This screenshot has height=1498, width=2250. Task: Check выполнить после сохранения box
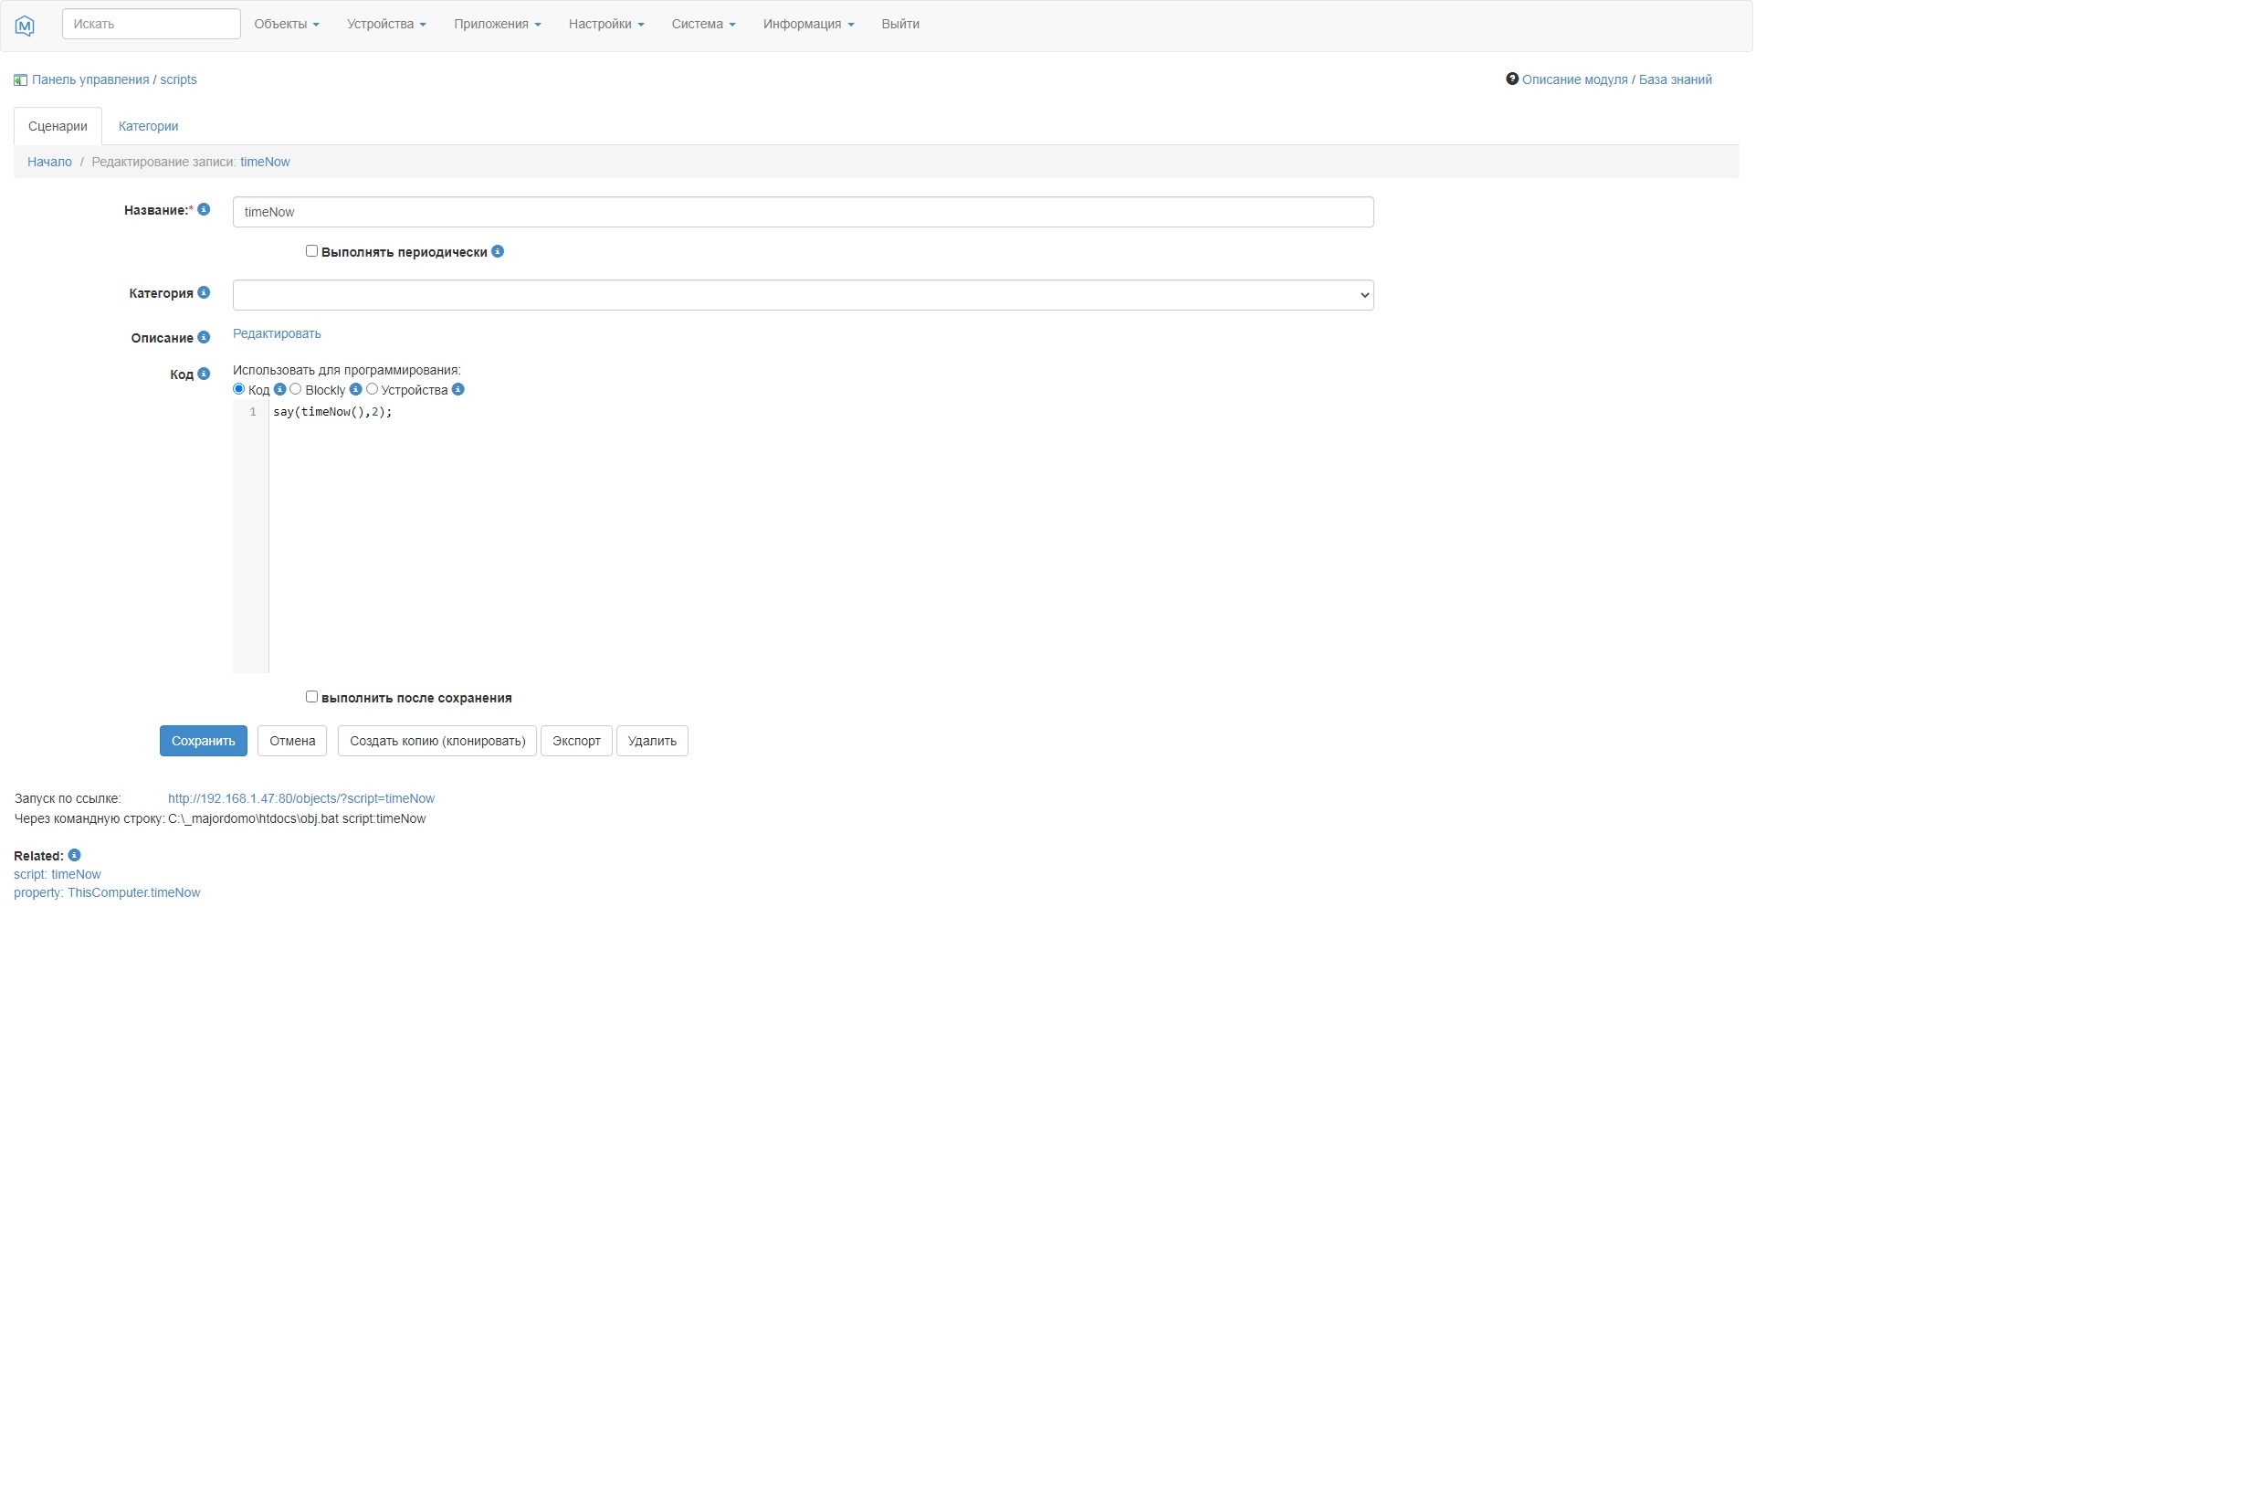(311, 696)
